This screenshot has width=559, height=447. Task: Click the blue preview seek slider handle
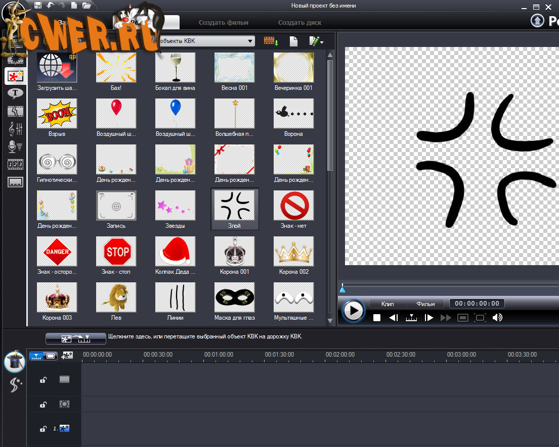click(342, 289)
